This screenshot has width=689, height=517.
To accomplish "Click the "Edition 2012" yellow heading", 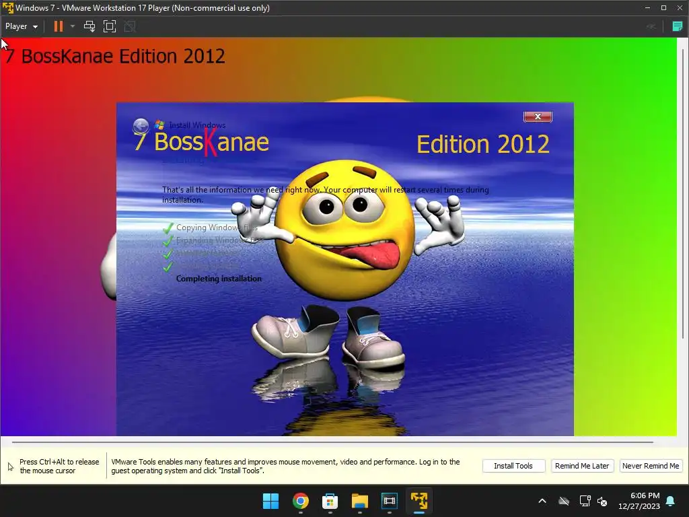I will (x=483, y=144).
